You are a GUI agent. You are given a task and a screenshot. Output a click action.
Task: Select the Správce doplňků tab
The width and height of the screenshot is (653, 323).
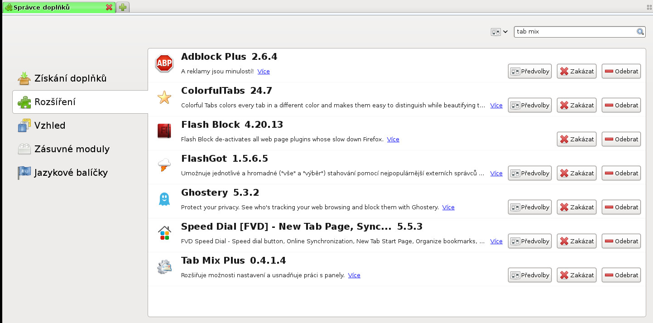[59, 7]
